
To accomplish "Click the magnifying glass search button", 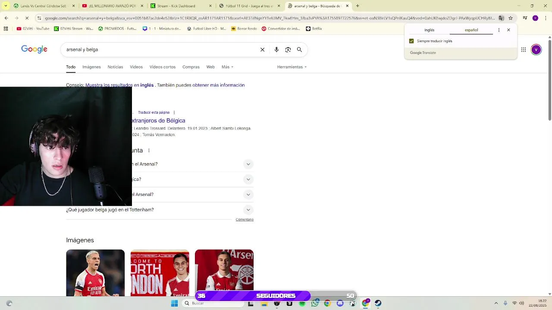I will pyautogui.click(x=299, y=50).
